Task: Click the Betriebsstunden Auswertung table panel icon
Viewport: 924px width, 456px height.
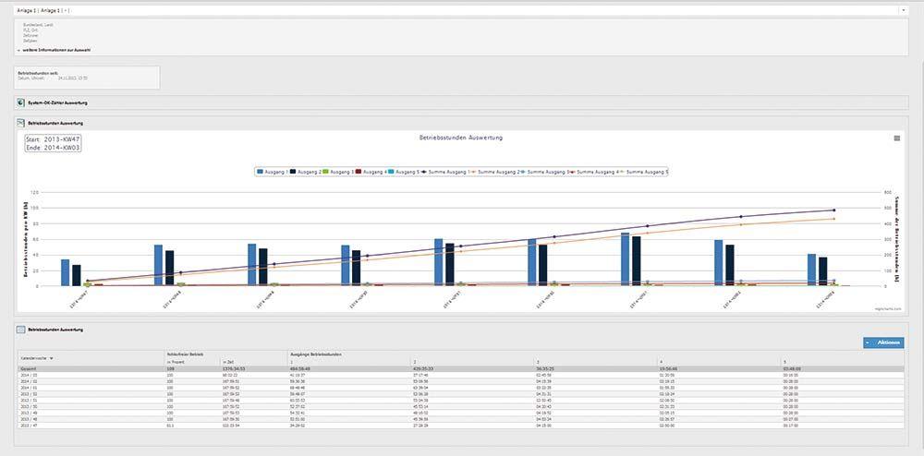Action: point(21,329)
